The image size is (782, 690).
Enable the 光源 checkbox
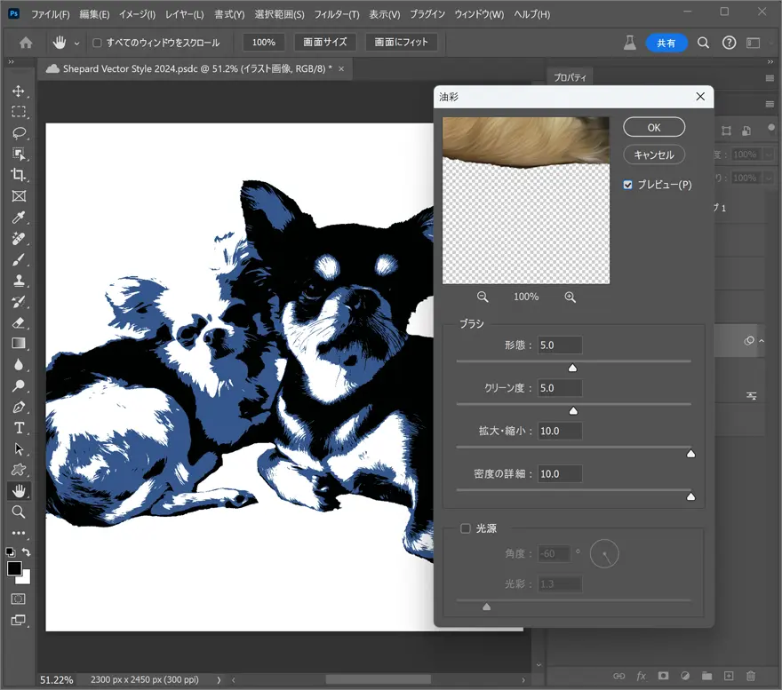pyautogui.click(x=465, y=528)
